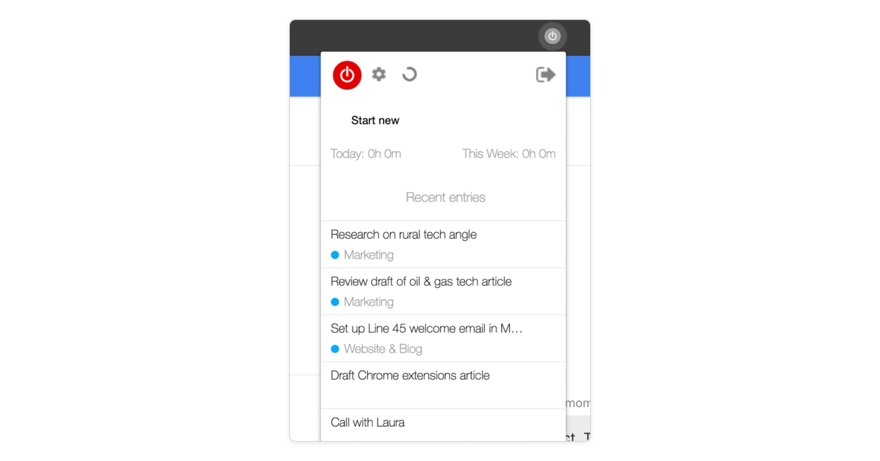Click the grey power icon in toolbar

552,36
